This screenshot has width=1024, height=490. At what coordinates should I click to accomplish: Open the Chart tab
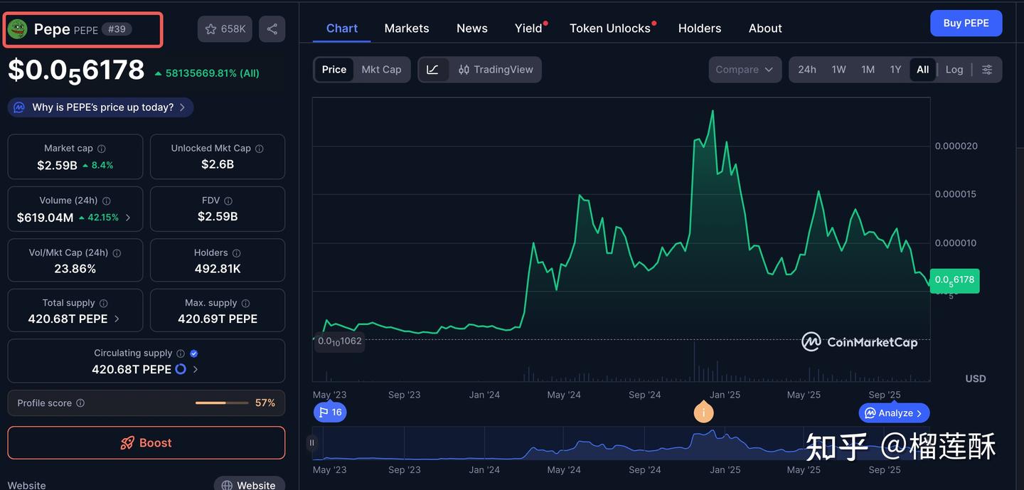(342, 28)
